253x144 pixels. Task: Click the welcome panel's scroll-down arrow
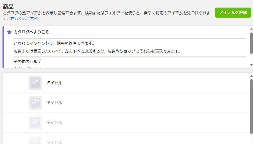pyautogui.click(x=251, y=65)
